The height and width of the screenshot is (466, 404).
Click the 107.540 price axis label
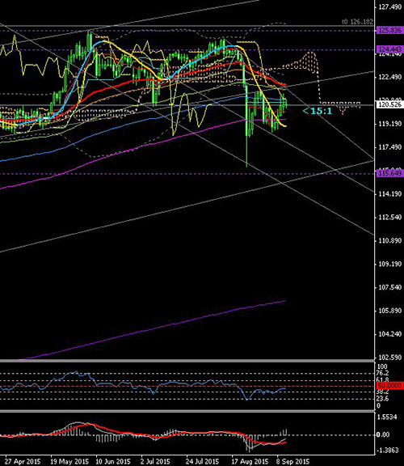[390, 287]
